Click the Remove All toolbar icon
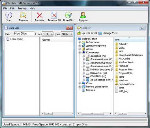Viewport: 150px width, 128px height. click(x=54, y=15)
